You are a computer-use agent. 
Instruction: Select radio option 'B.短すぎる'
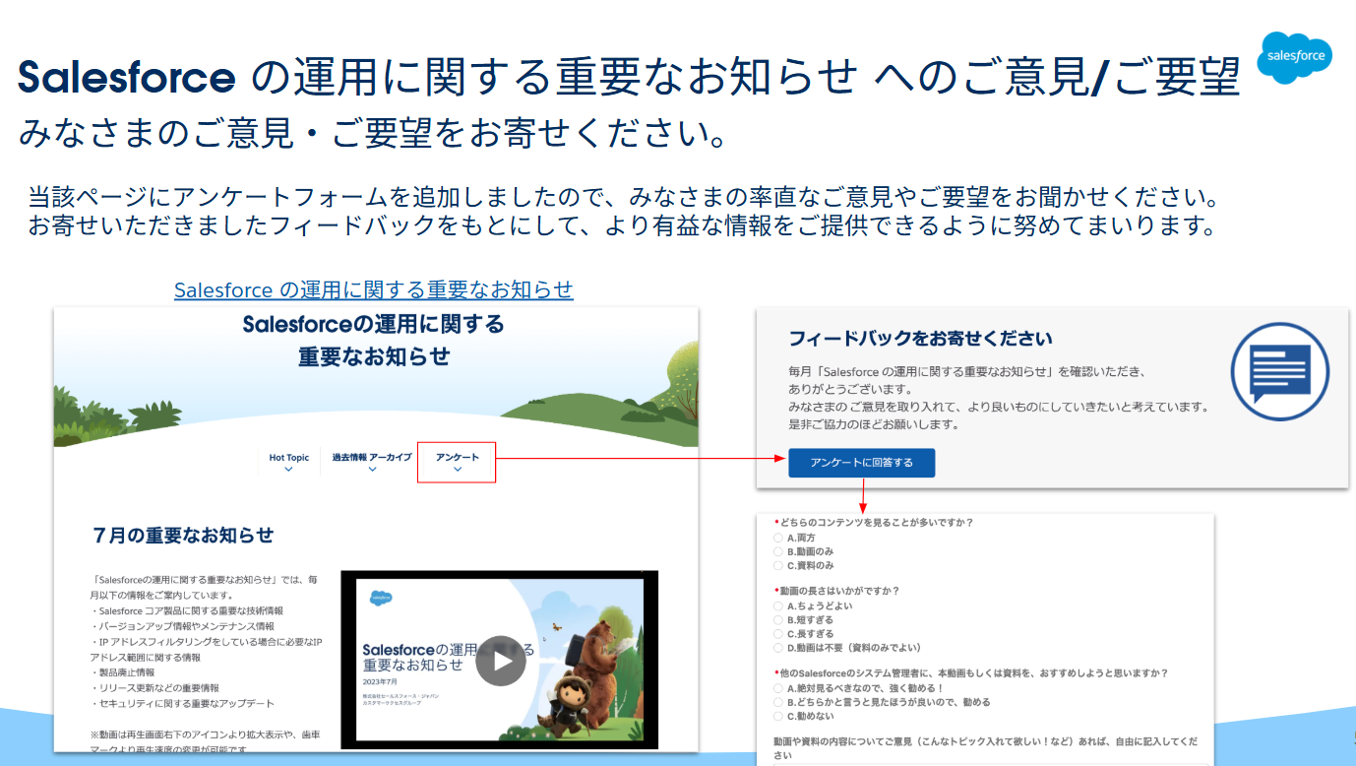click(778, 620)
